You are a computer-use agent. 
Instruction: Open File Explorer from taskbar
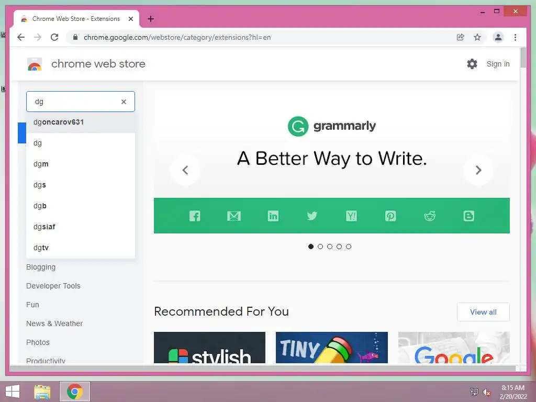coord(42,392)
